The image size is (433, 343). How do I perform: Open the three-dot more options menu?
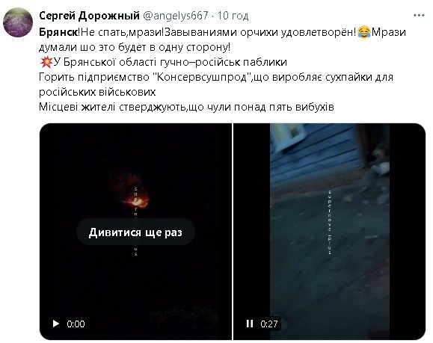tap(419, 16)
